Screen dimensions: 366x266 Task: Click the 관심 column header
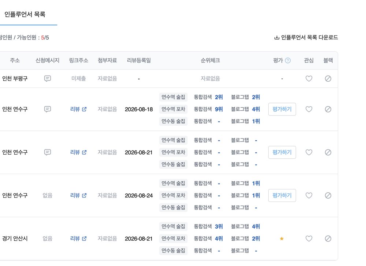click(309, 60)
